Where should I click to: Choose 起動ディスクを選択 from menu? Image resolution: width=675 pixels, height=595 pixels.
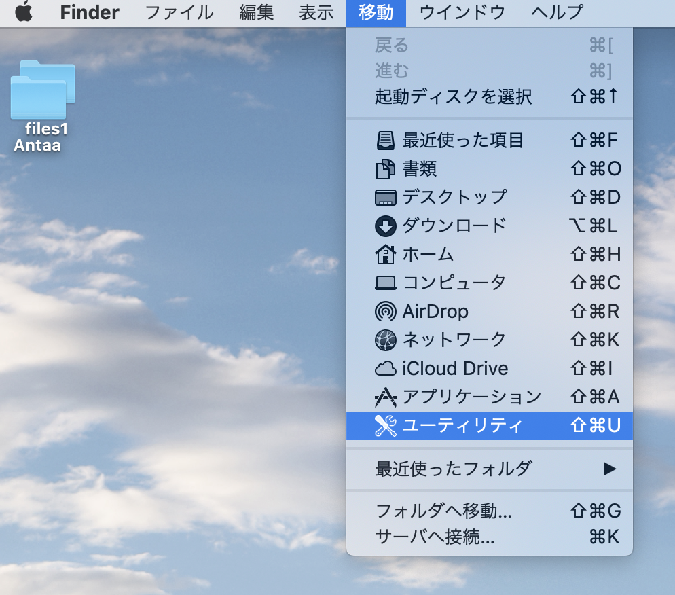point(490,96)
